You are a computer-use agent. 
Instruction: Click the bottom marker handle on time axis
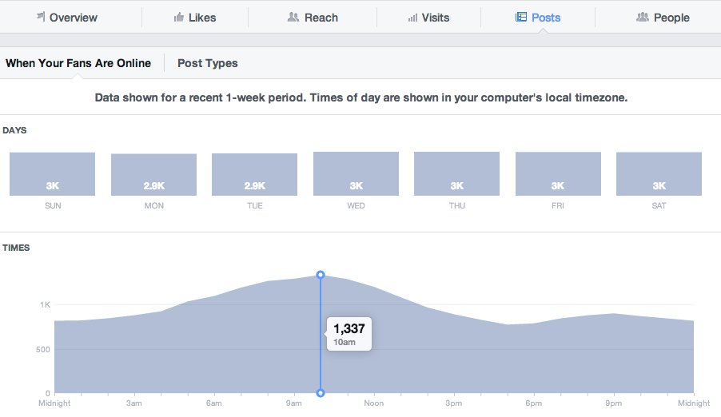tap(321, 393)
